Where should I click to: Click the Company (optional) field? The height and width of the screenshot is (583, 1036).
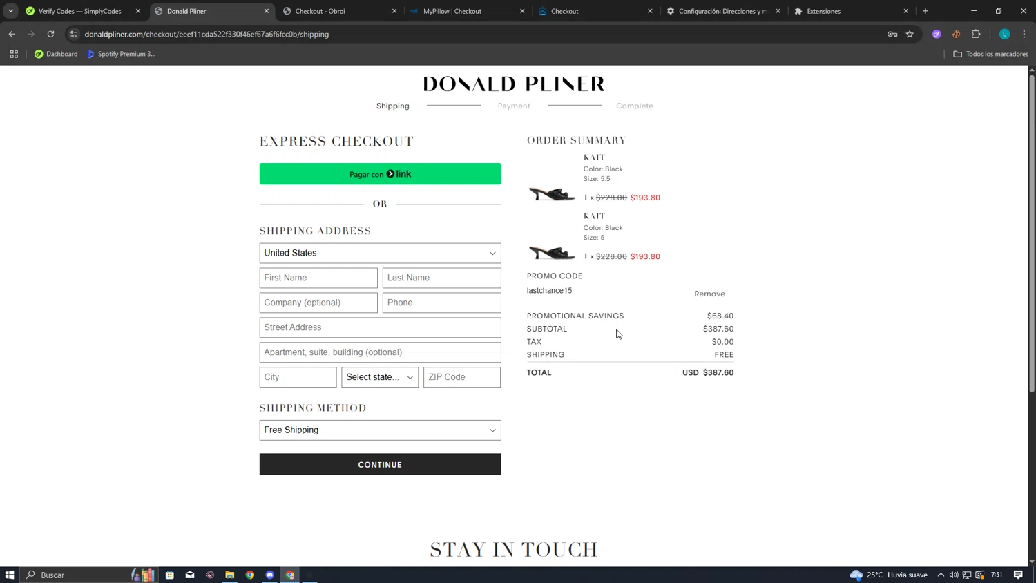(x=318, y=303)
